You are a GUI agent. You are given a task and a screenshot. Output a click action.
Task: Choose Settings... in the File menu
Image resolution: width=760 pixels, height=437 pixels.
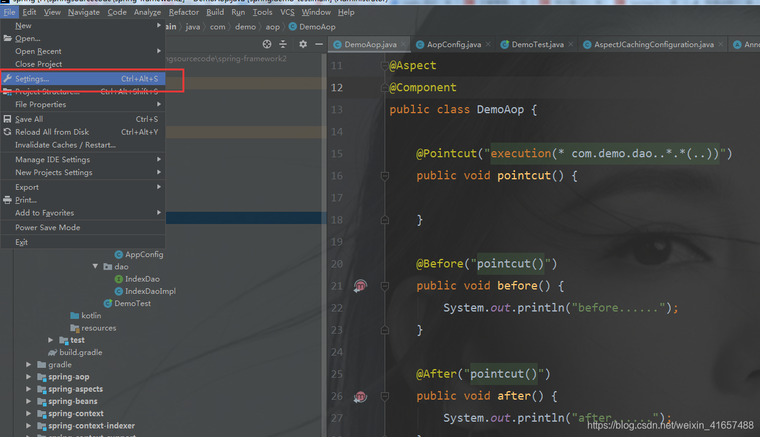(x=83, y=79)
